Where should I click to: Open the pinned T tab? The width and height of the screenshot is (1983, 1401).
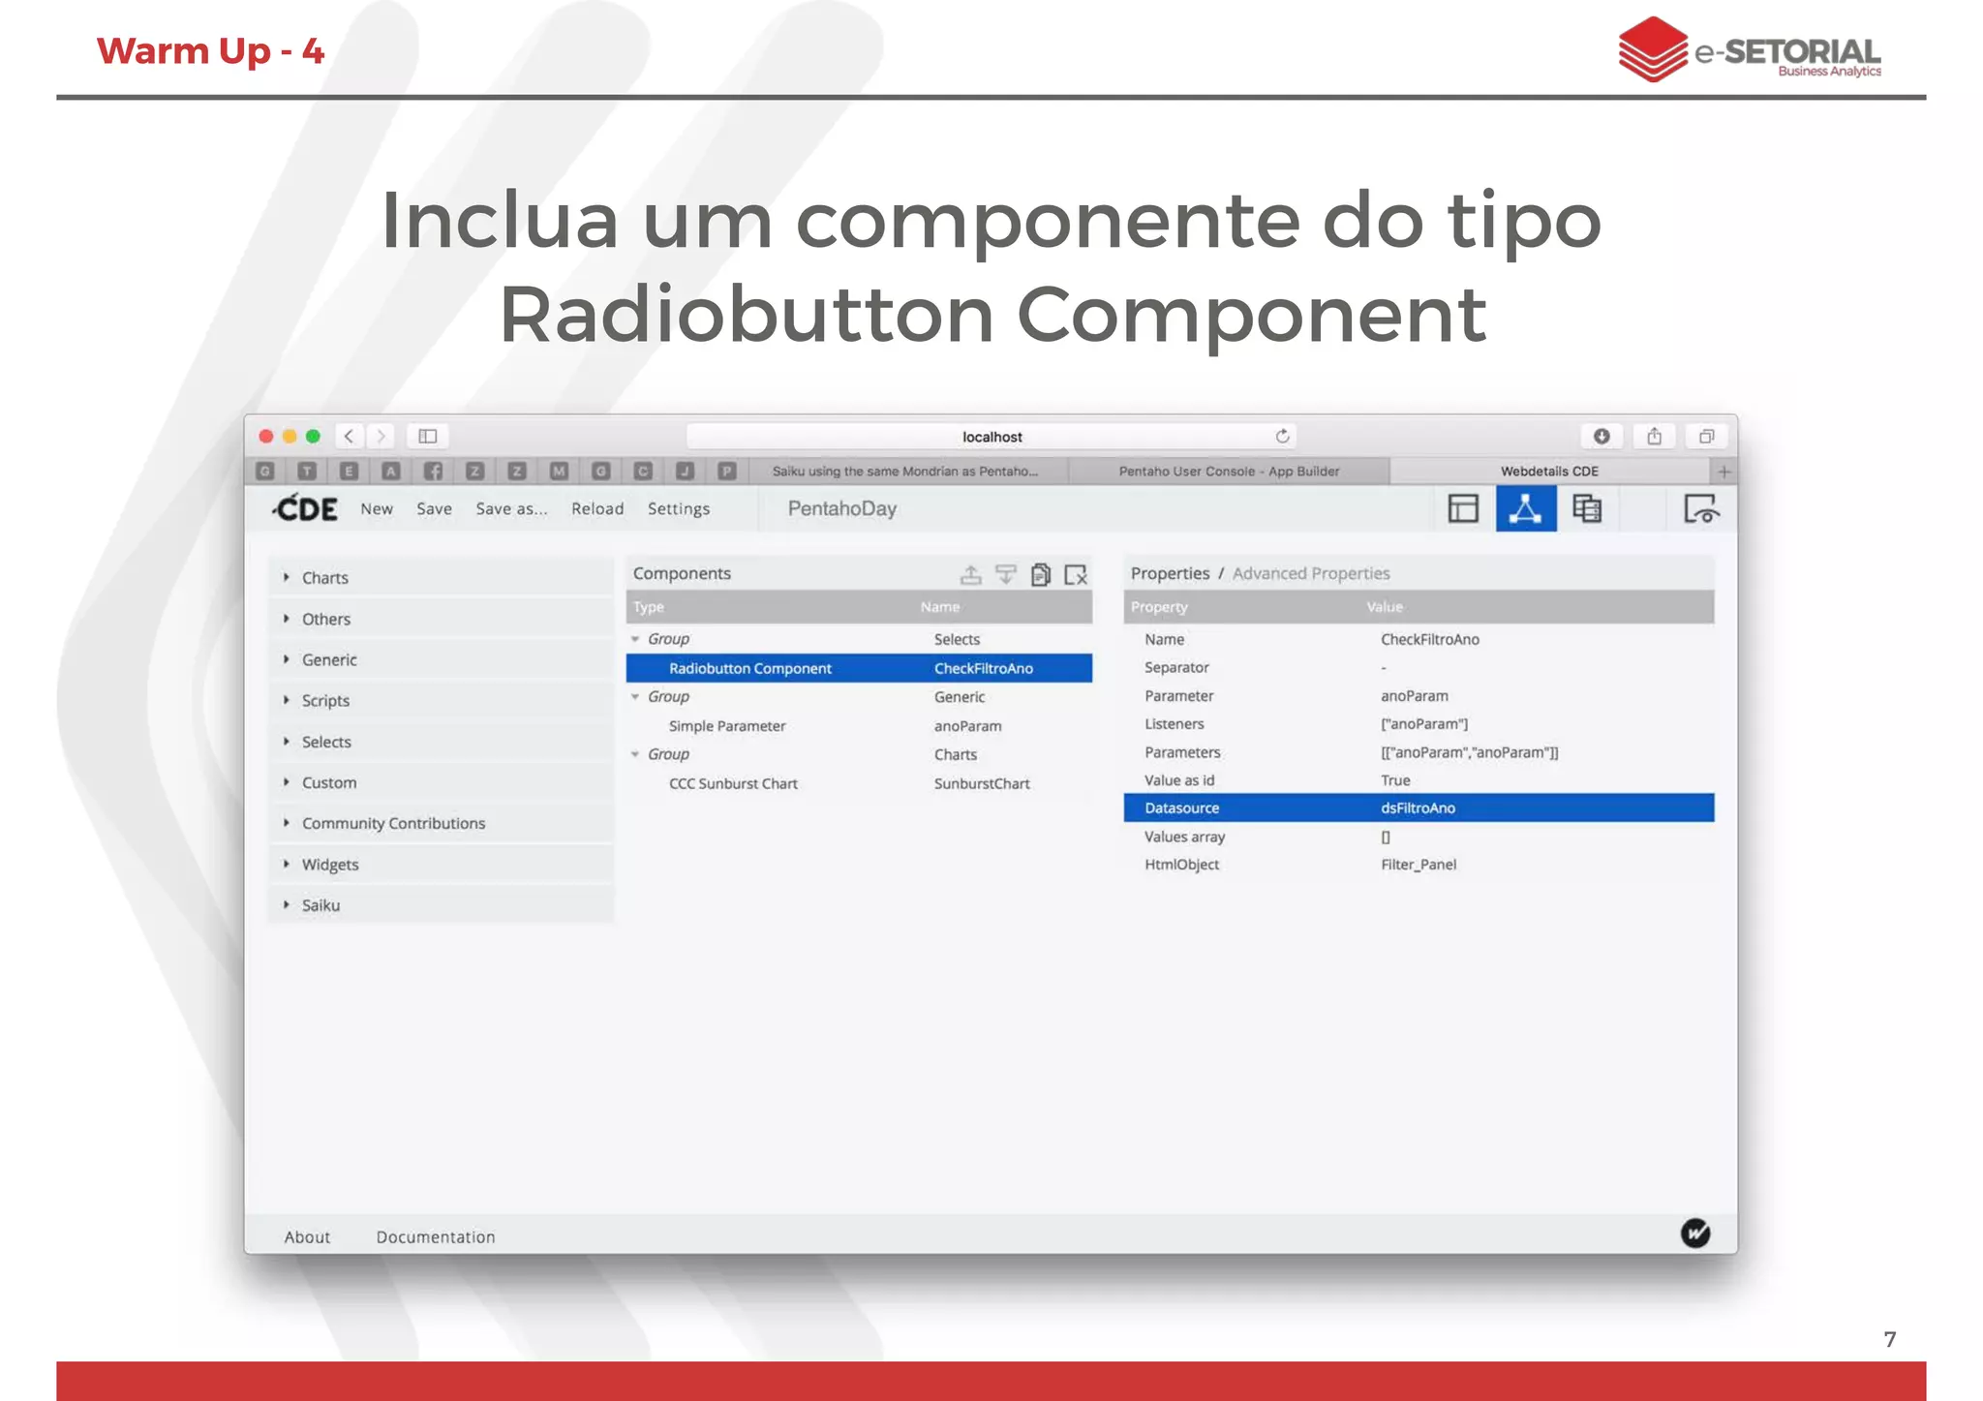(x=307, y=472)
